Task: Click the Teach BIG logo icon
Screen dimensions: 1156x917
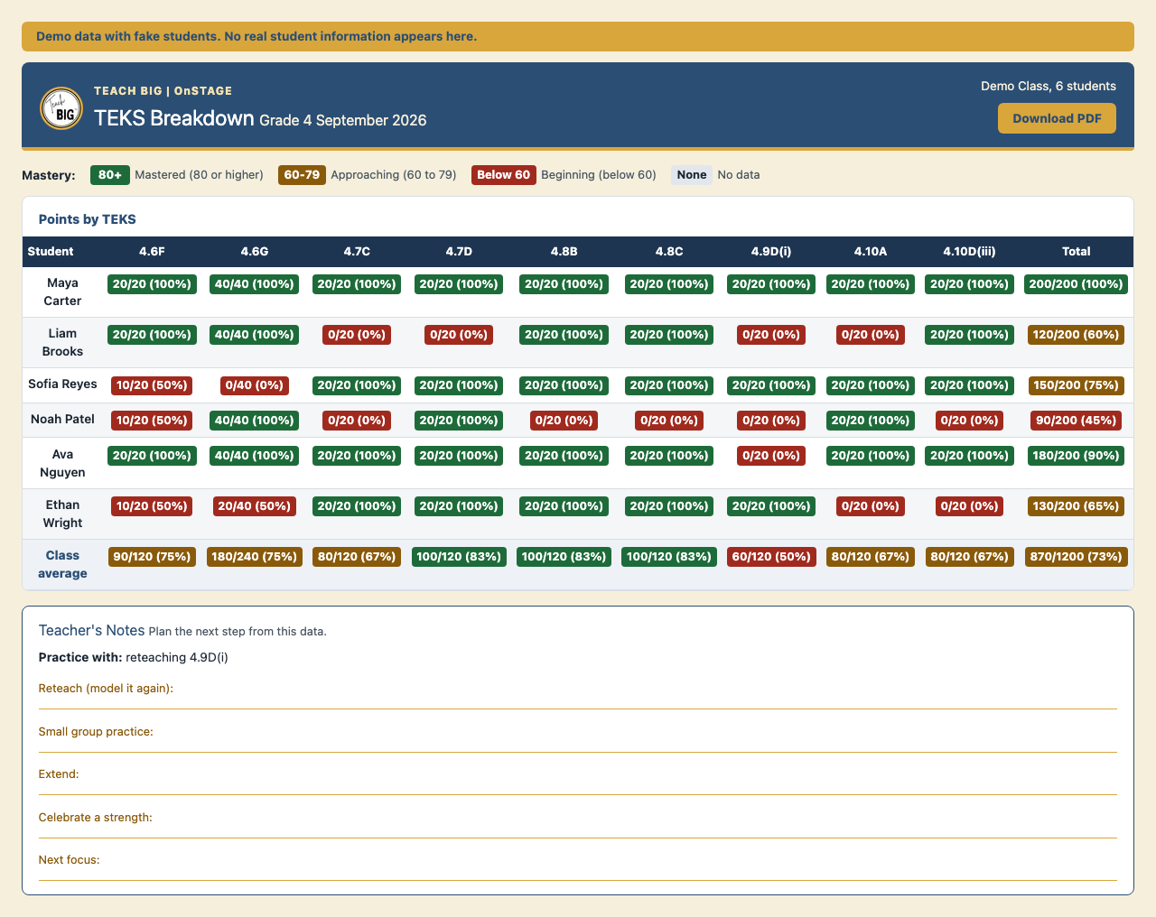Action: click(61, 108)
